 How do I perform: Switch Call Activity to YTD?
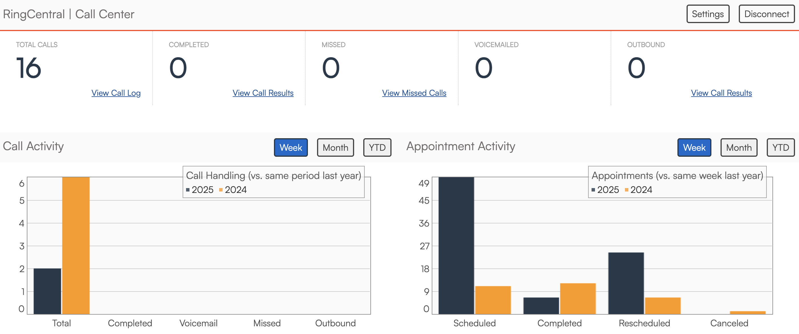pos(377,148)
